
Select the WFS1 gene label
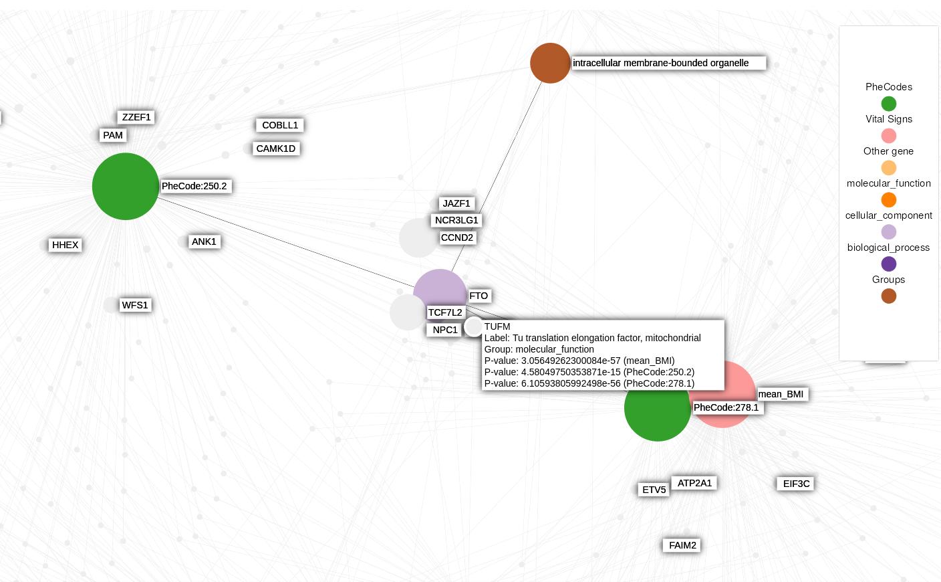[134, 305]
